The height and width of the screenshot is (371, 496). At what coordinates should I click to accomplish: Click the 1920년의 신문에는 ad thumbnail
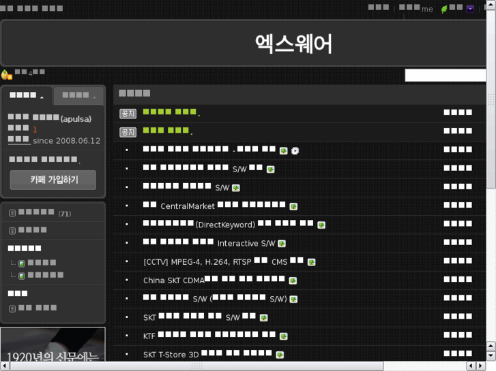53,344
